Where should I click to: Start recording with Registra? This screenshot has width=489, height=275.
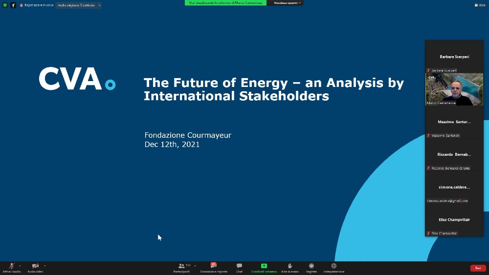tap(311, 268)
